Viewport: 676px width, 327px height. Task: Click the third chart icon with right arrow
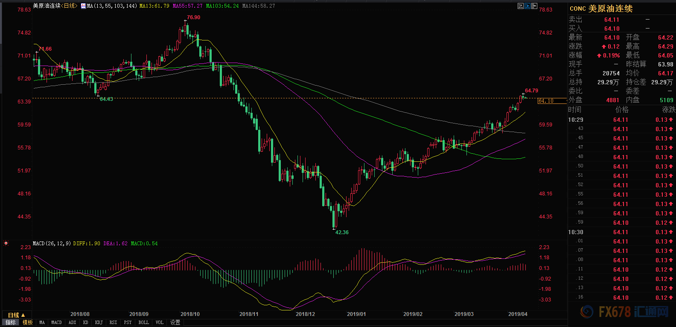click(534, 6)
